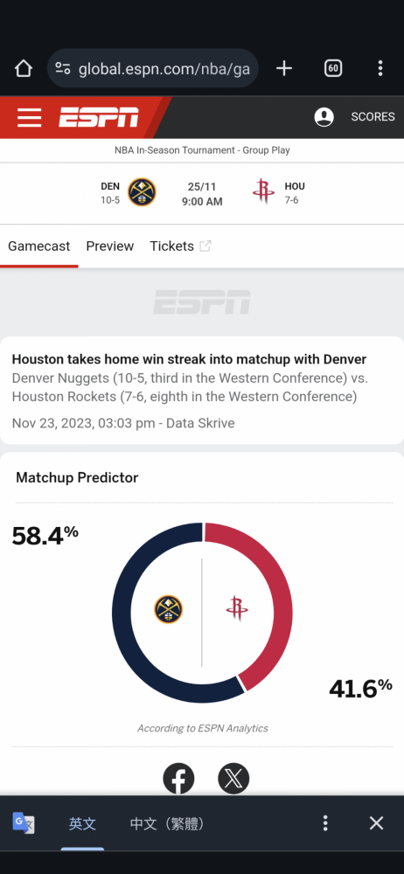The height and width of the screenshot is (874, 404).
Task: Open the user profile icon
Action: tap(324, 117)
